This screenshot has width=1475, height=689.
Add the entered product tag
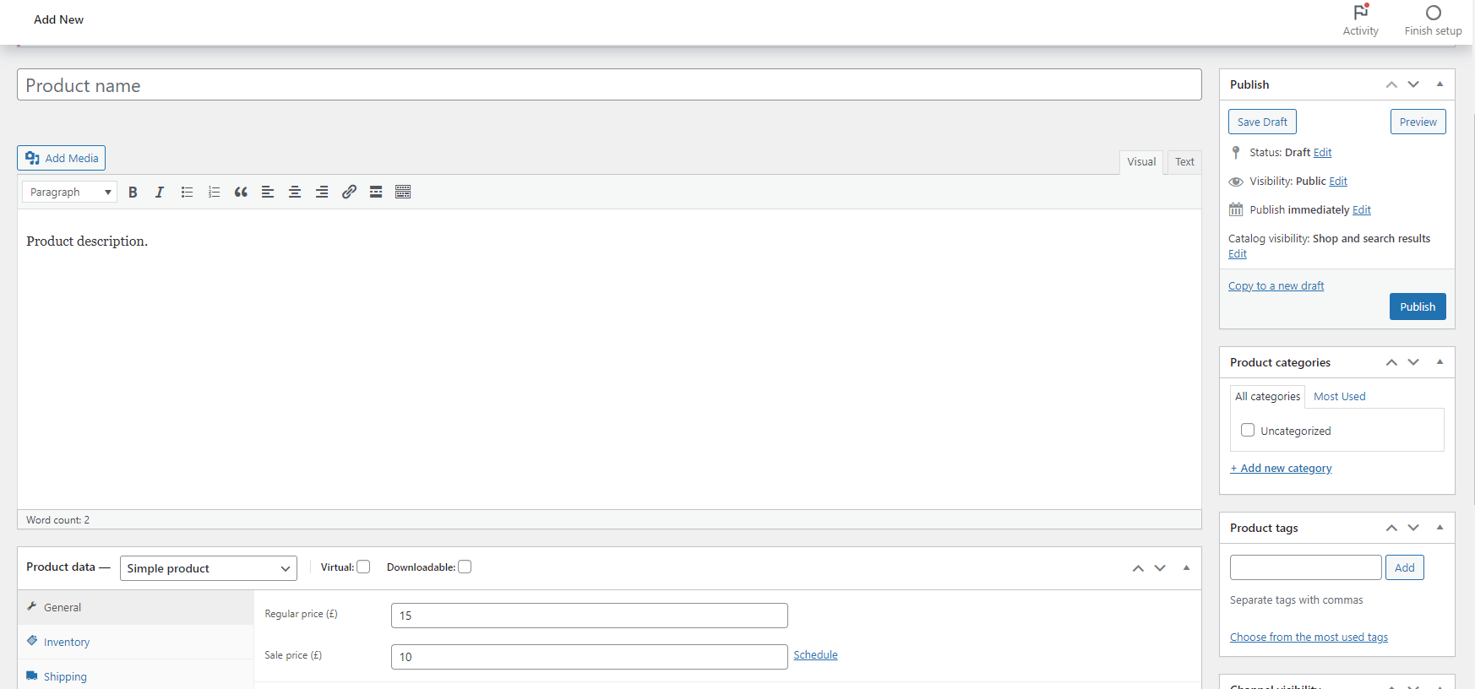pos(1404,567)
